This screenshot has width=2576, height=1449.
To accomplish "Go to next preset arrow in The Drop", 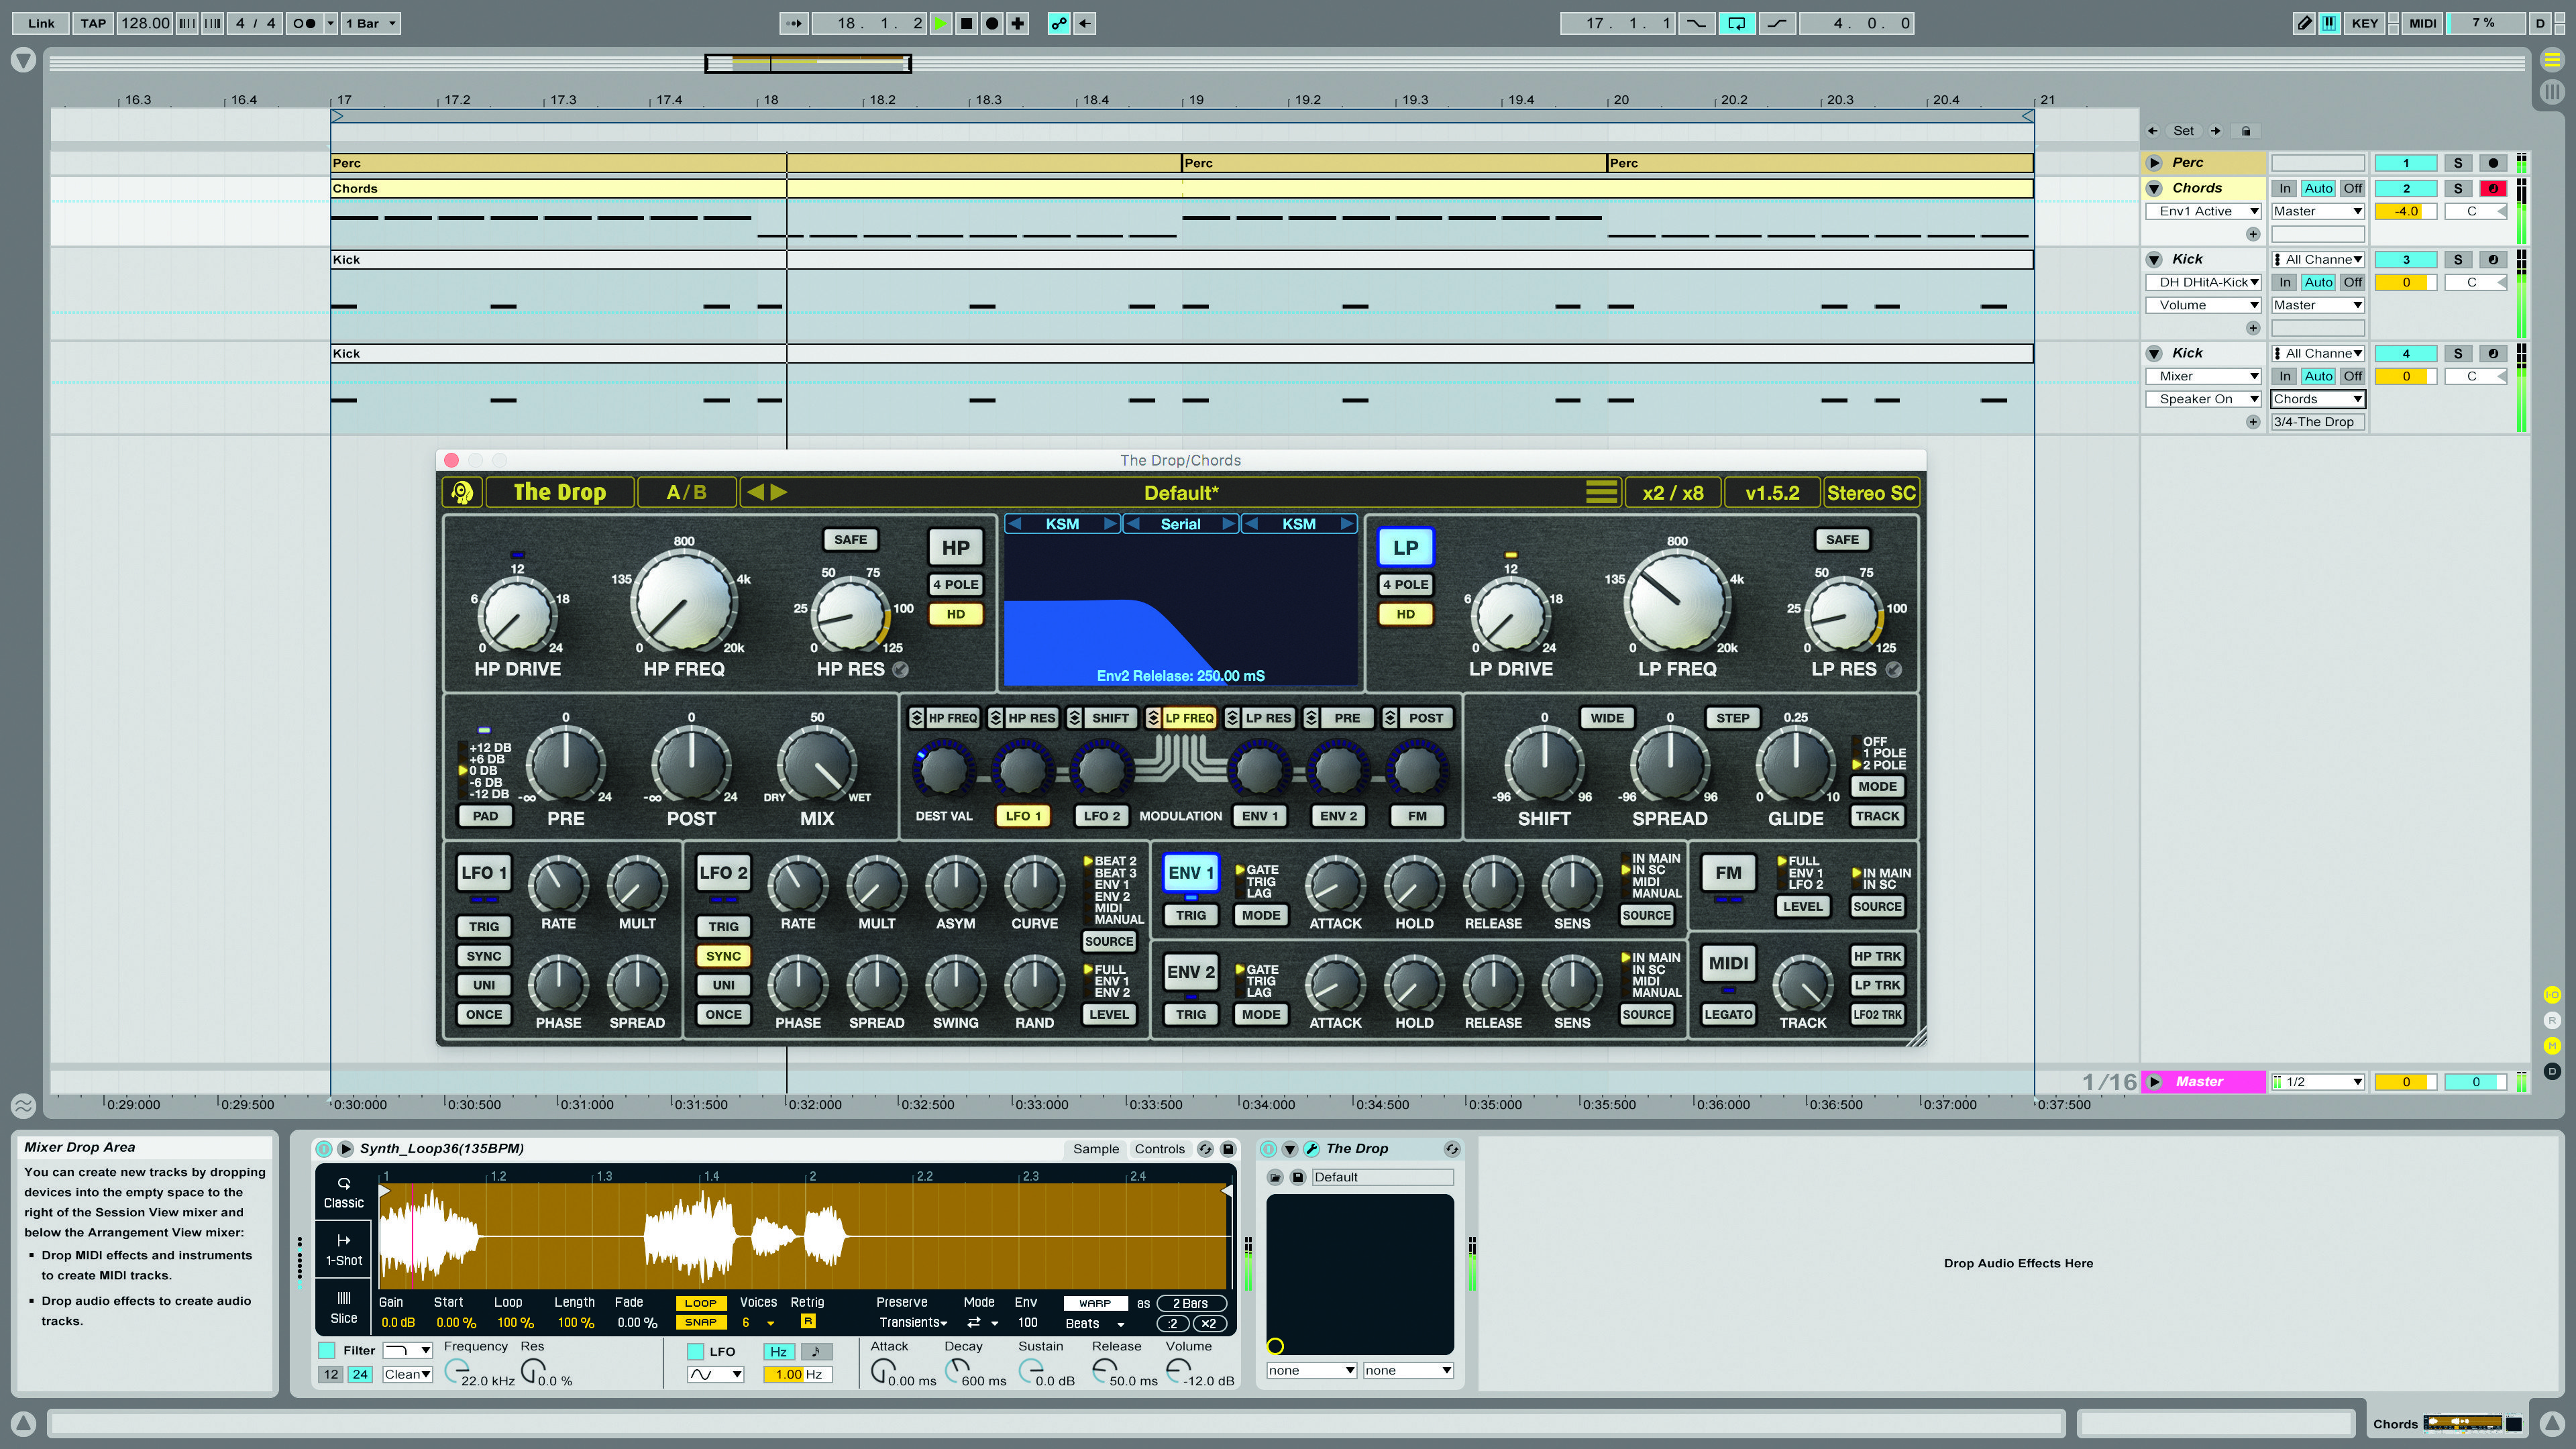I will click(x=779, y=492).
